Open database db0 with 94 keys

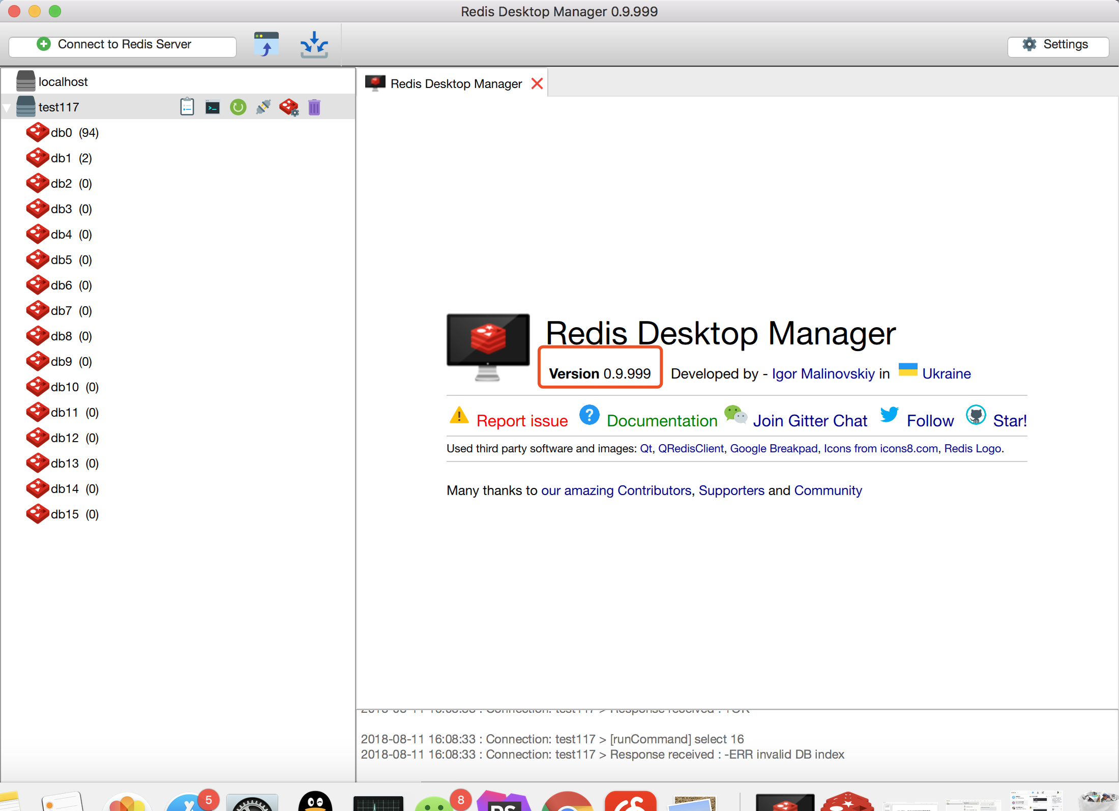[74, 133]
